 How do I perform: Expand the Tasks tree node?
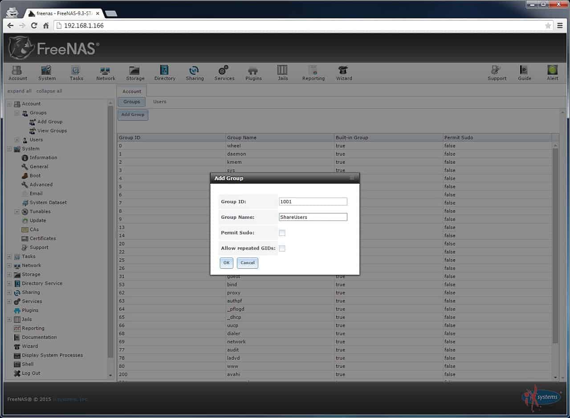[9, 257]
